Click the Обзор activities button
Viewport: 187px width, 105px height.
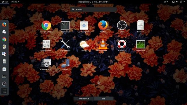coord(5,2)
